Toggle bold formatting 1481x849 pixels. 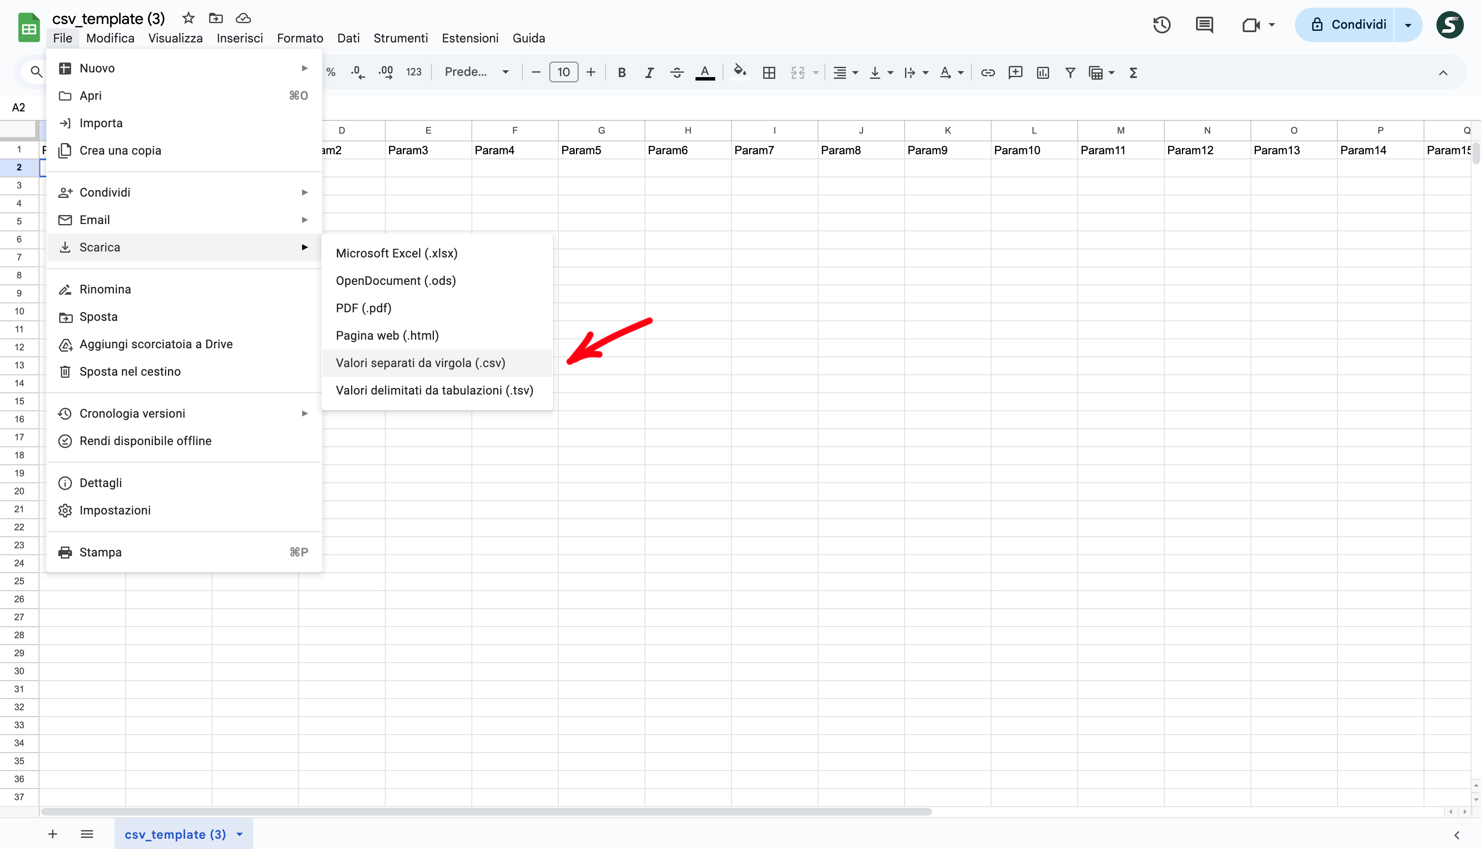[x=622, y=72]
